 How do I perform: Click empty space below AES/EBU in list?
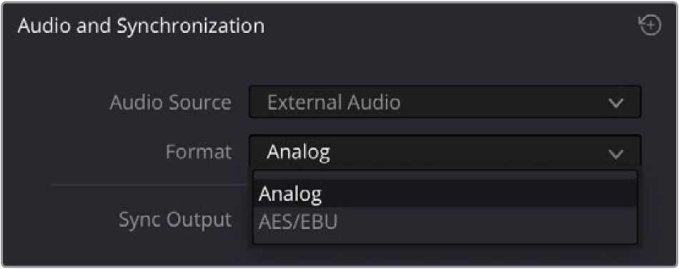click(445, 239)
